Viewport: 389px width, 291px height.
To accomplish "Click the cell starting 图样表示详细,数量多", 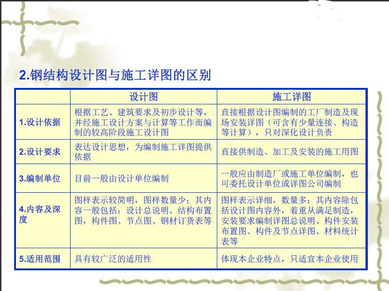I will coord(292,220).
